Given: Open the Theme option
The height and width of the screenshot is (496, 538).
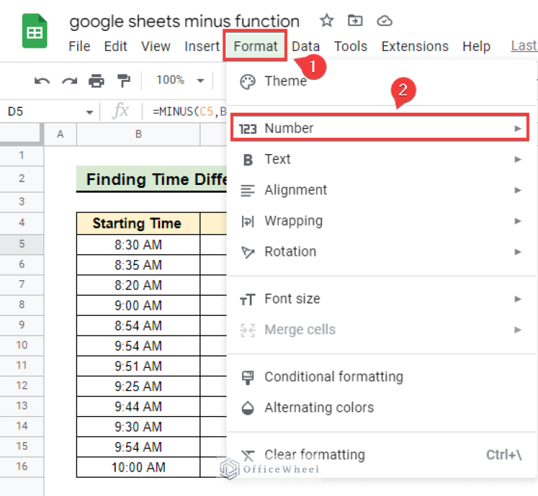Looking at the screenshot, I should pyautogui.click(x=285, y=81).
